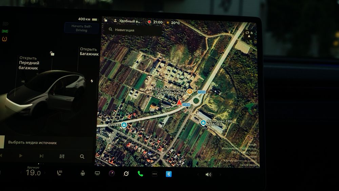The height and width of the screenshot is (191, 339).
Task: Turn on steering wheel heating
Action: pyautogui.click(x=83, y=173)
